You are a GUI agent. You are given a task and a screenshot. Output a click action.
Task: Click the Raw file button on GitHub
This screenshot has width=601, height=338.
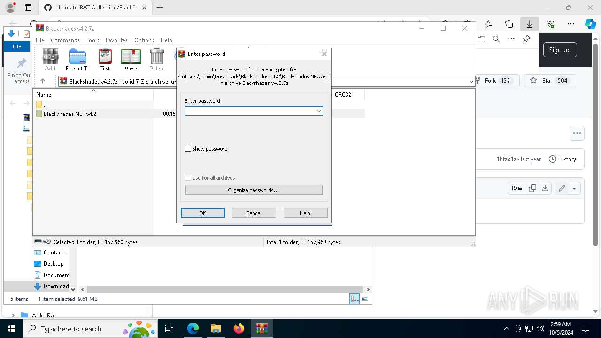click(x=516, y=188)
